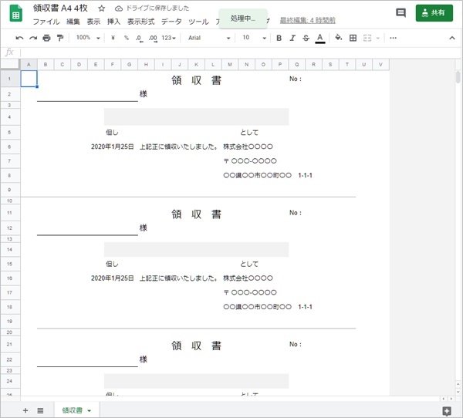This screenshot has width=463, height=418.
Task: Open the 最終編集: 4 時間前 link
Action: tap(307, 22)
